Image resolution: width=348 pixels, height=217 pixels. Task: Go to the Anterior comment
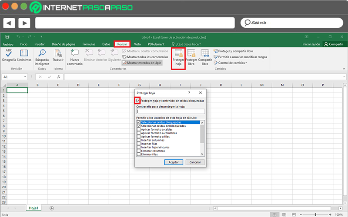(101, 55)
